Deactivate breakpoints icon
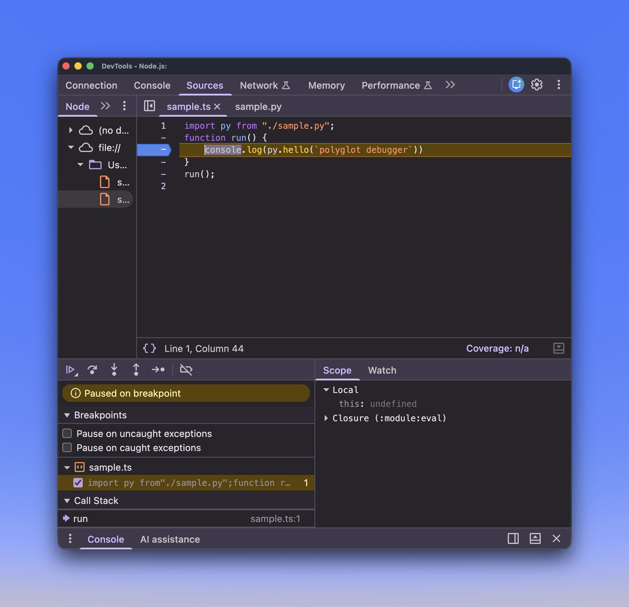The width and height of the screenshot is (629, 607). [x=186, y=370]
